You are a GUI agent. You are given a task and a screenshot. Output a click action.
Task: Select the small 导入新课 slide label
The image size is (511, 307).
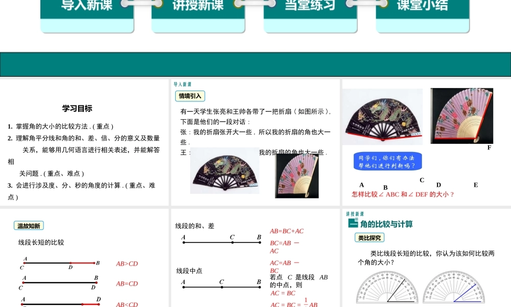coord(182,84)
